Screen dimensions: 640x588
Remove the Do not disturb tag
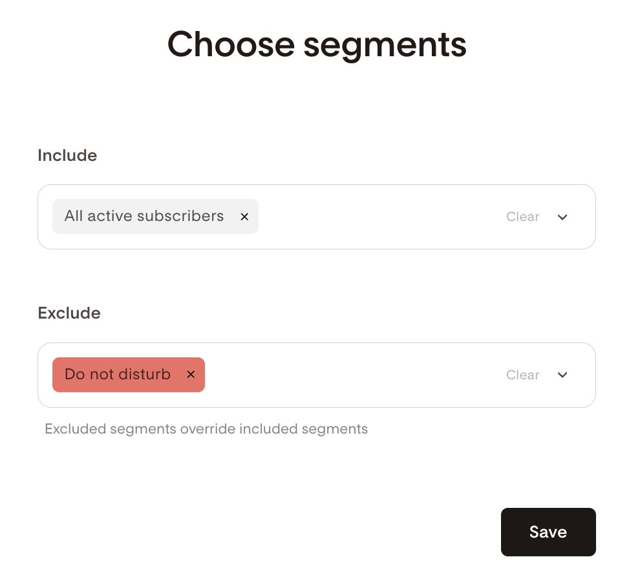point(191,375)
